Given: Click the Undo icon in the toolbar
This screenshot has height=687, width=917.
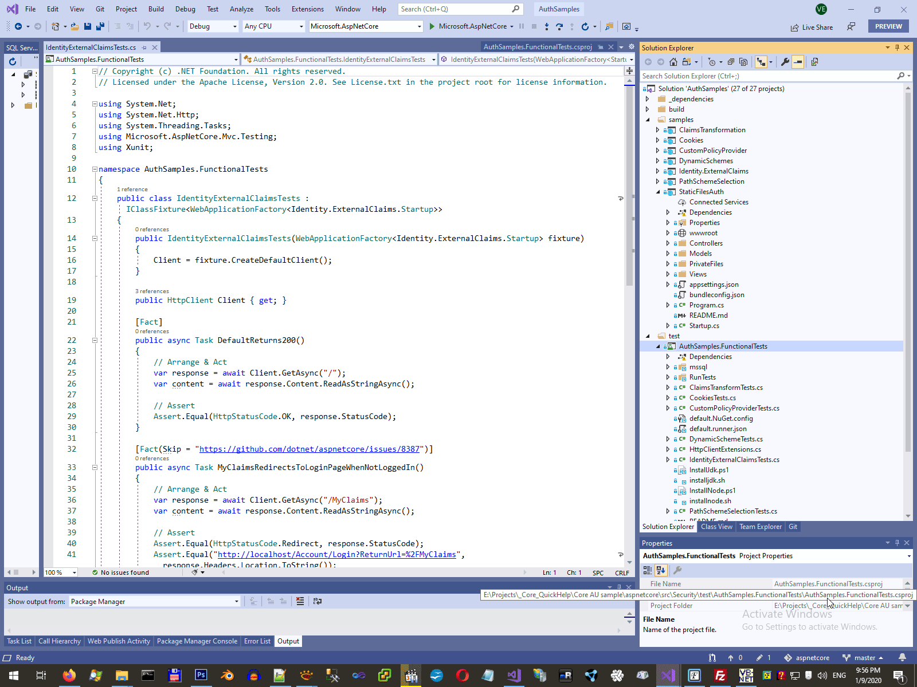Looking at the screenshot, I should coord(147,26).
